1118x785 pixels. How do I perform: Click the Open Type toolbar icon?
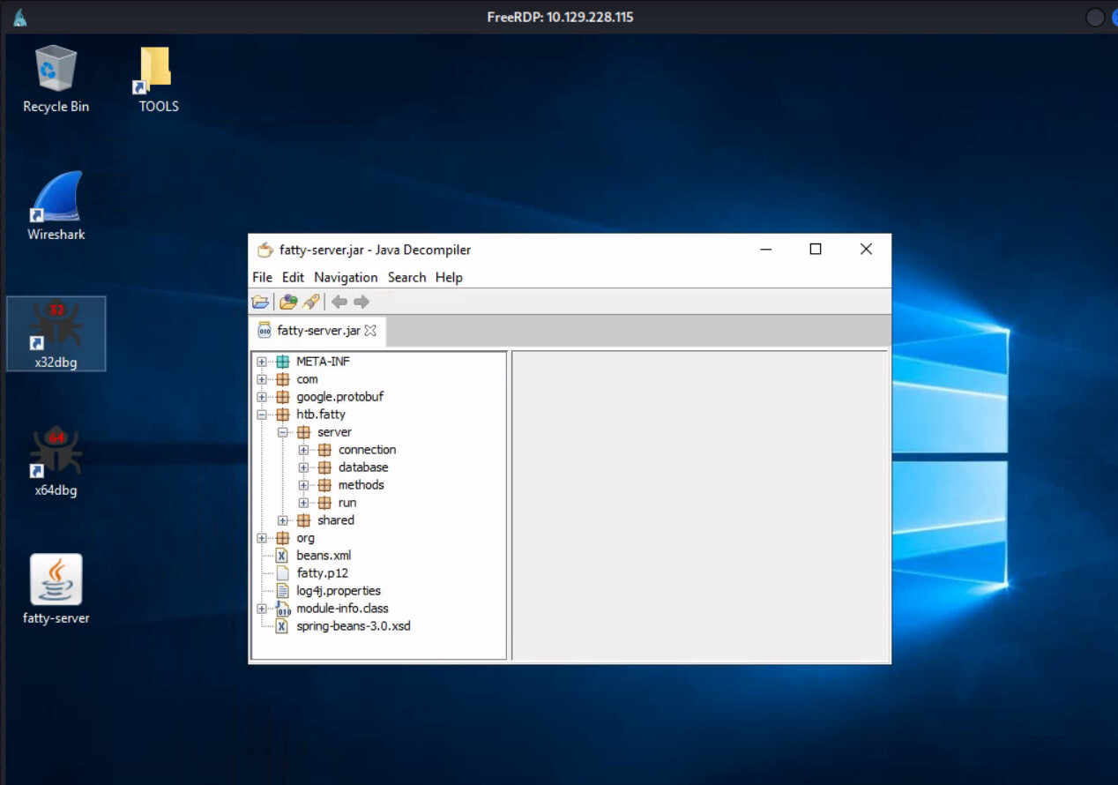[287, 303]
